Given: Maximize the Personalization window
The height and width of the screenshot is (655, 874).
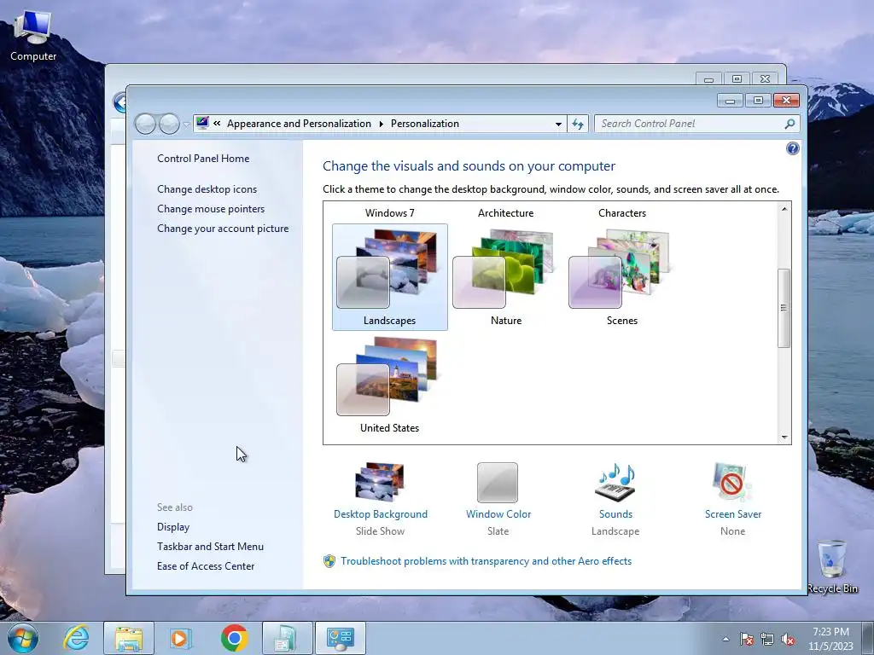Looking at the screenshot, I should [758, 101].
